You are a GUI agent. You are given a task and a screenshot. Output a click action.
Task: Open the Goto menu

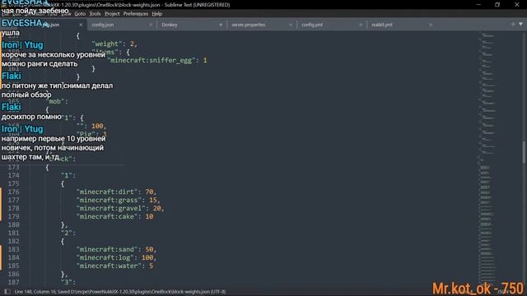click(80, 14)
